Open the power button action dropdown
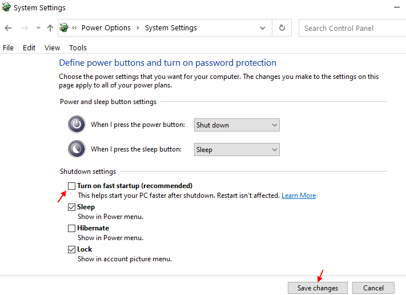 pyautogui.click(x=237, y=125)
